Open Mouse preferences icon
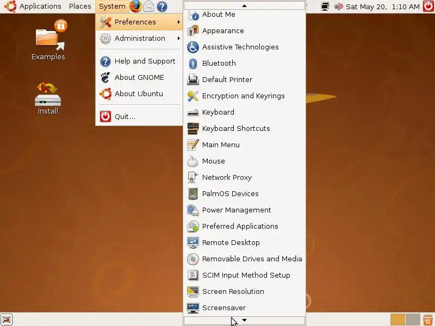 point(193,161)
